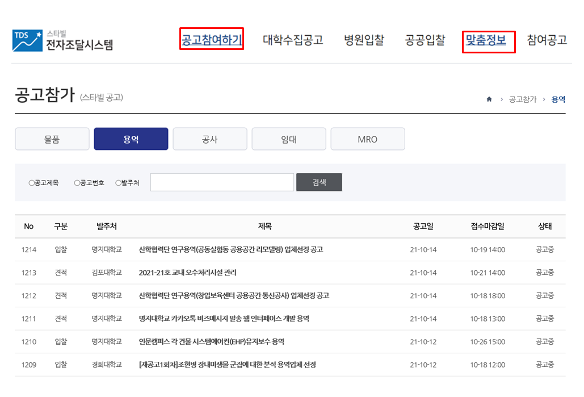The image size is (584, 397).
Task: Open notice 산학협력단 연구용역(공동실험동 공용공간 리모델링)
Action: coord(231,249)
